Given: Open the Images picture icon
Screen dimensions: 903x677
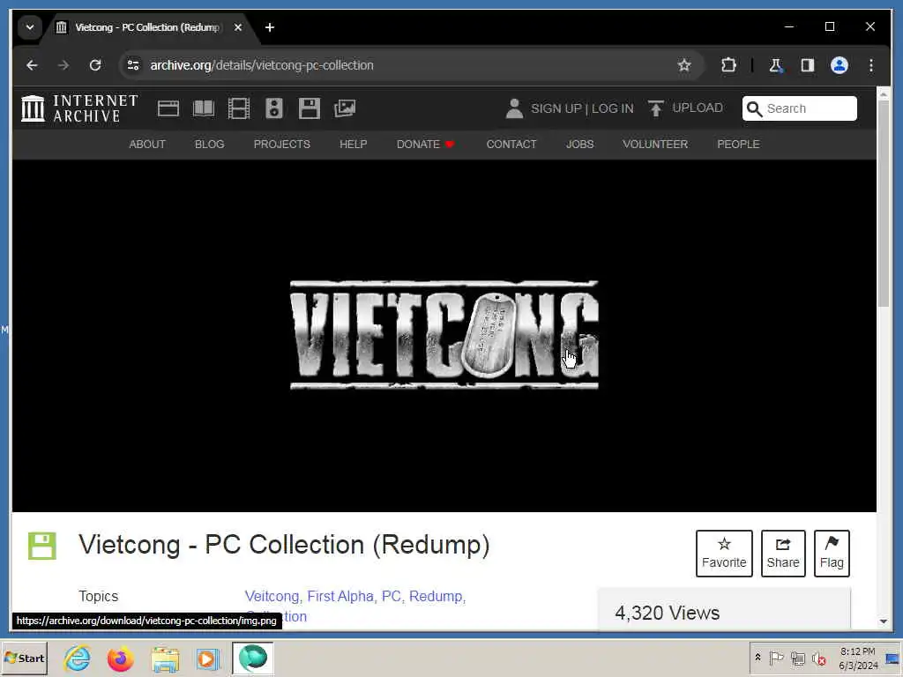Looking at the screenshot, I should tap(345, 108).
